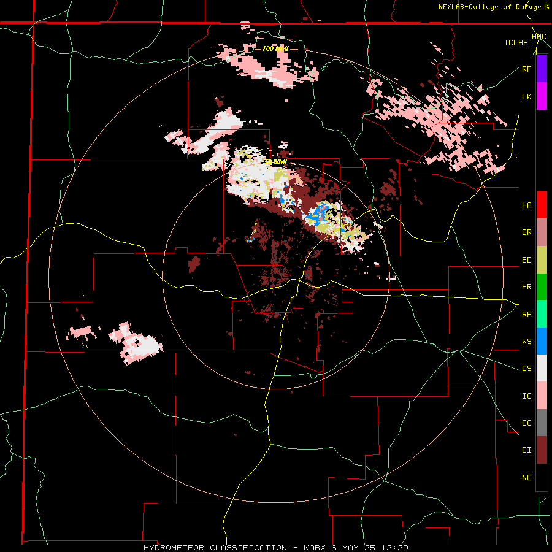Select the GR legend label
The height and width of the screenshot is (552, 552).
point(526,232)
